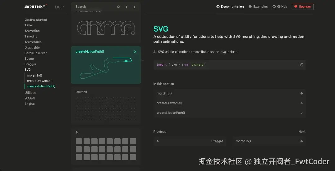
Task: Open createDrawable() in this section list
Action: click(229, 103)
